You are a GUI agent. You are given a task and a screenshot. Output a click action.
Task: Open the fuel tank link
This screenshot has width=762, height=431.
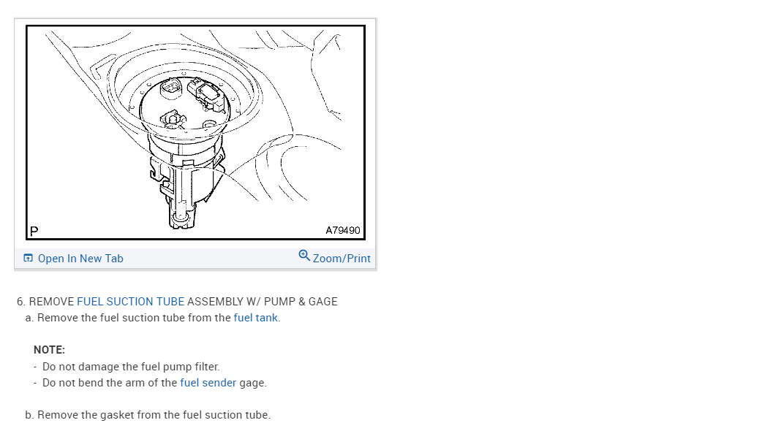pyautogui.click(x=256, y=318)
